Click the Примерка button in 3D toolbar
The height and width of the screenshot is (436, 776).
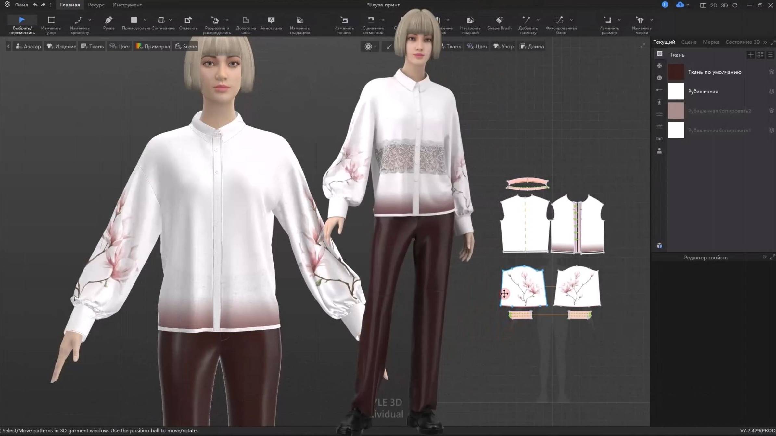153,46
